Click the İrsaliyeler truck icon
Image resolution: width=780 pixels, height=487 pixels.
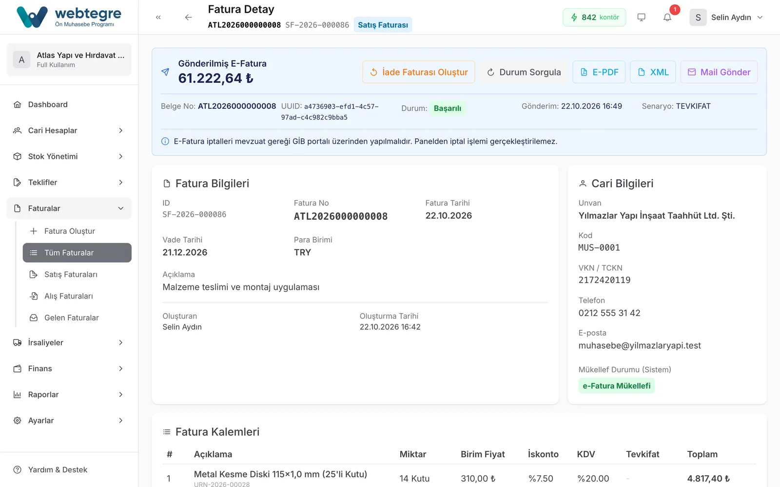coord(18,343)
